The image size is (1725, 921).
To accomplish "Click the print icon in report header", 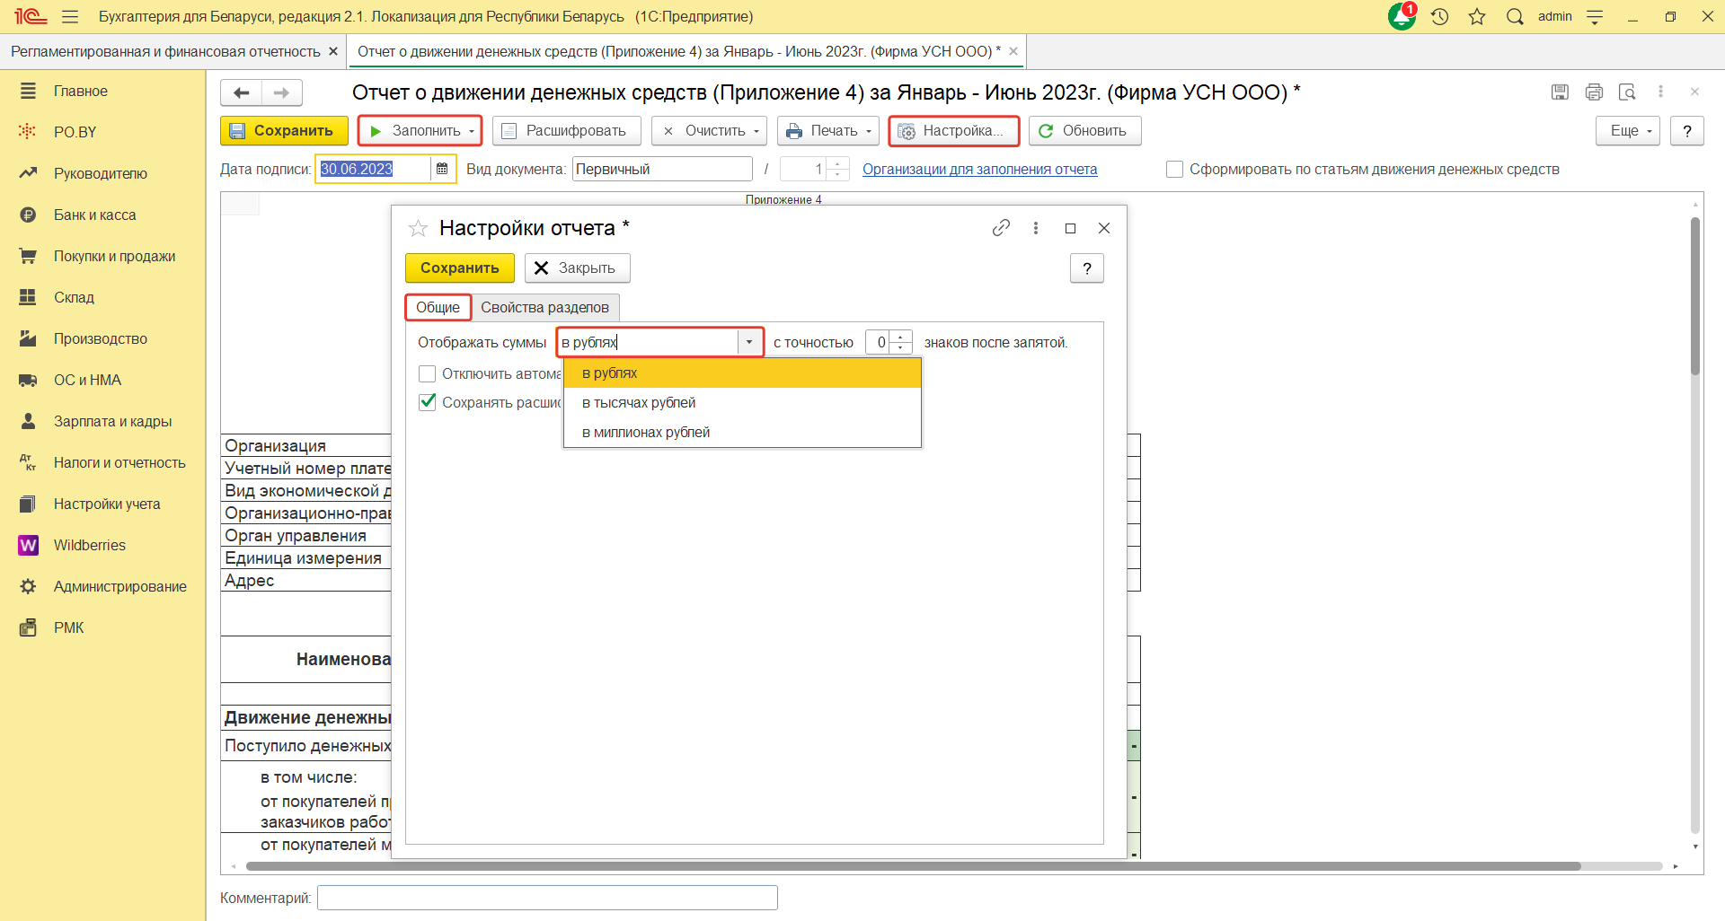I will [1594, 92].
